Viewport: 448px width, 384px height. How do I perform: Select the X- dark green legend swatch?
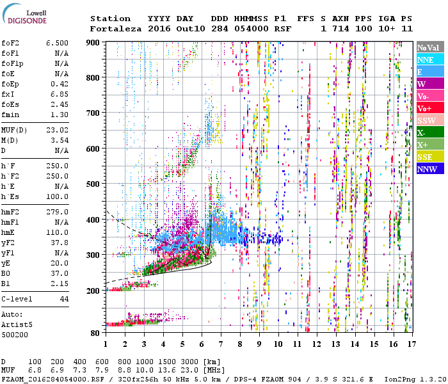[x=430, y=132]
